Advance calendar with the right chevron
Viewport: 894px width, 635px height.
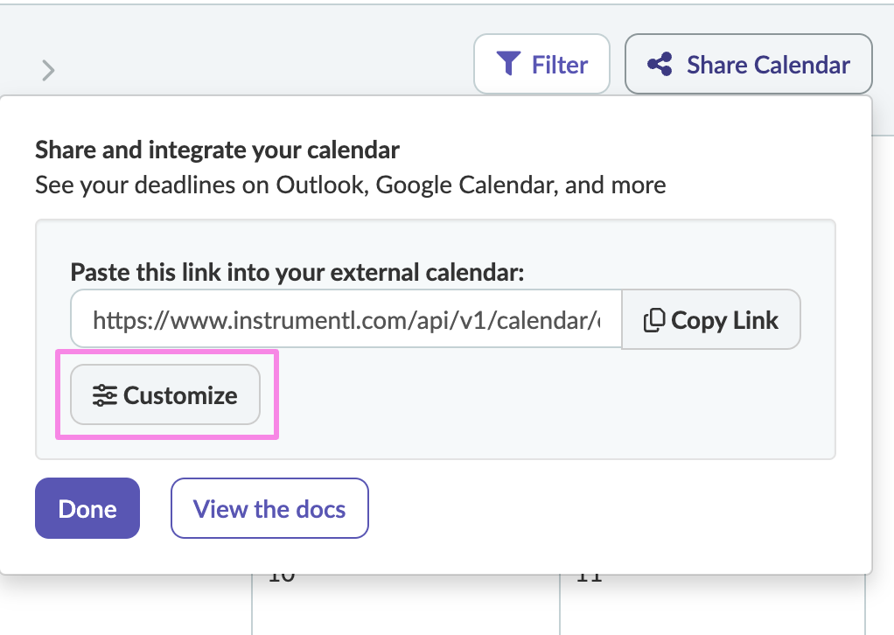[49, 70]
